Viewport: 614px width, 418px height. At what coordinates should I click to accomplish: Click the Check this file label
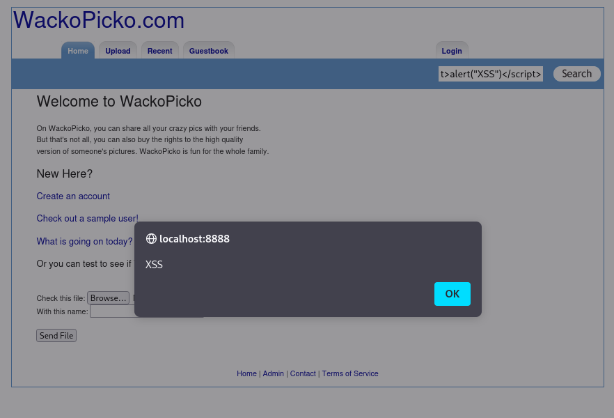point(61,298)
